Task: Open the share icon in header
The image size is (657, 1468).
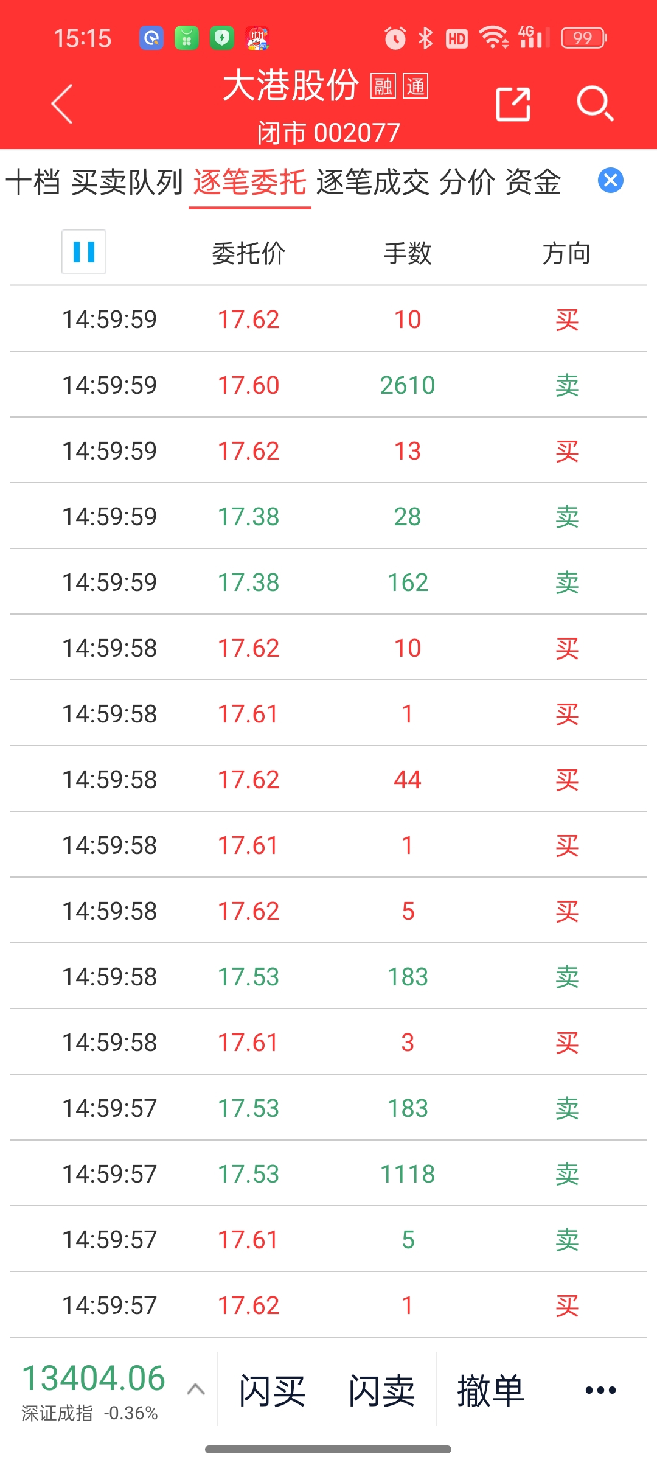Action: point(513,104)
